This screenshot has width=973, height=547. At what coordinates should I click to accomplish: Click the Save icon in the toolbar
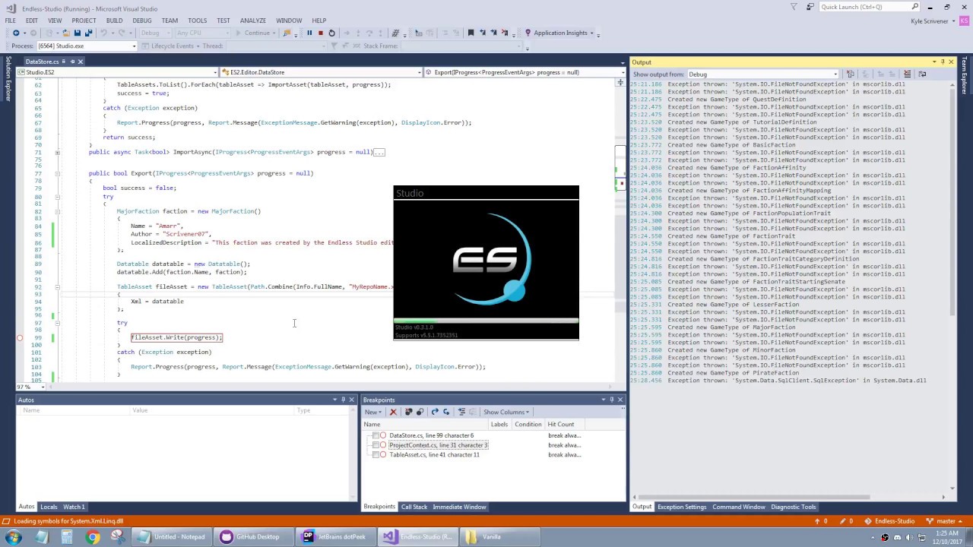(x=78, y=33)
